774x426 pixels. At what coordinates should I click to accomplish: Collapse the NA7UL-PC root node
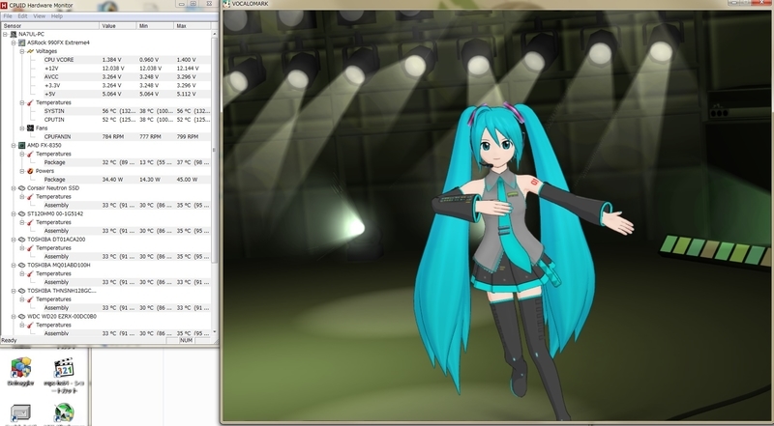point(6,35)
